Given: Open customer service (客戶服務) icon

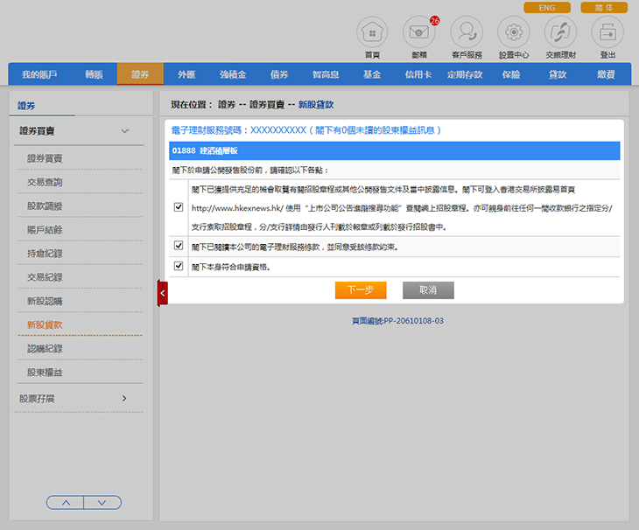Looking at the screenshot, I should click(466, 32).
